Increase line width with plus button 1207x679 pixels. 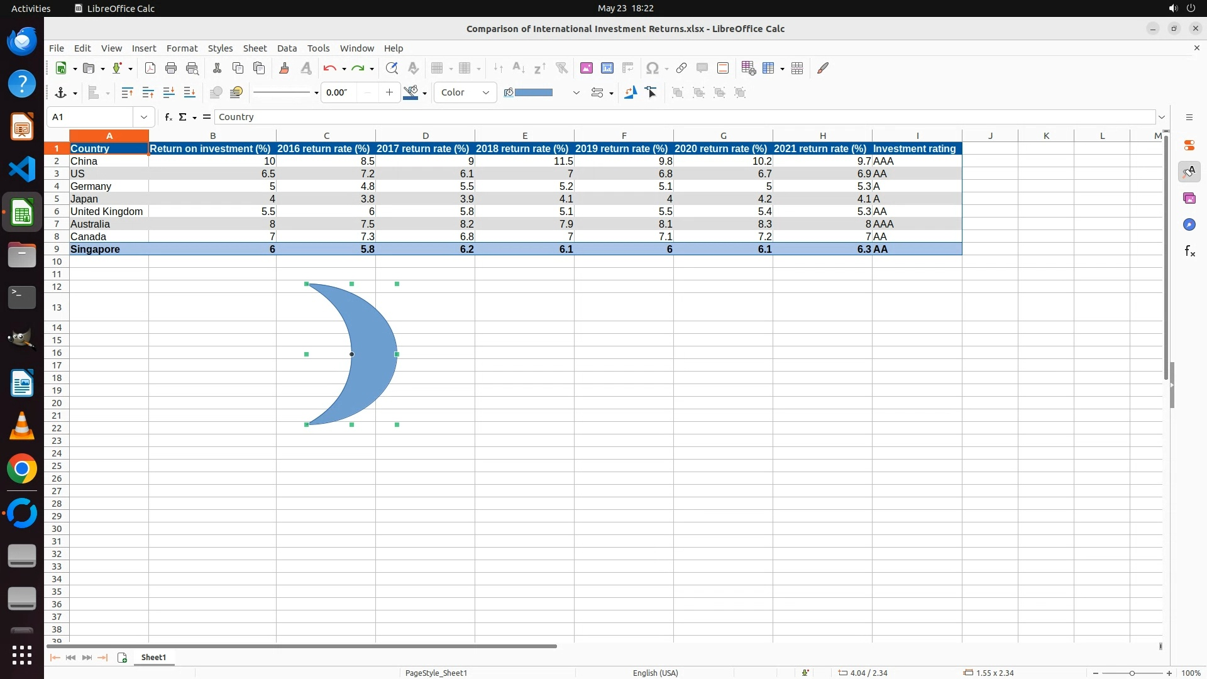[x=389, y=92]
